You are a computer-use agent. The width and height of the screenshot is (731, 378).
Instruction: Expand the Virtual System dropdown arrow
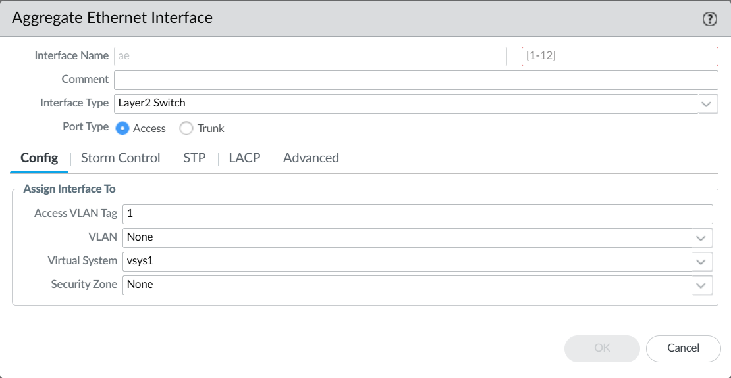click(x=703, y=262)
